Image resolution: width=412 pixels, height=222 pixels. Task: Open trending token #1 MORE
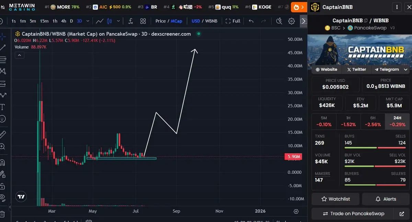tap(62, 7)
